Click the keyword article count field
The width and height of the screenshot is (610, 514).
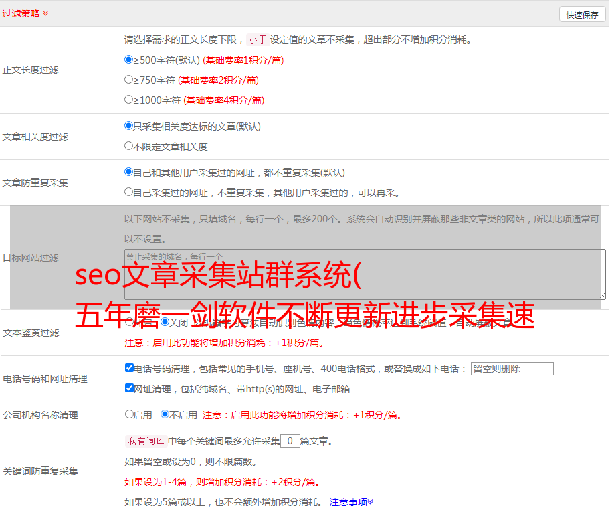click(x=290, y=441)
